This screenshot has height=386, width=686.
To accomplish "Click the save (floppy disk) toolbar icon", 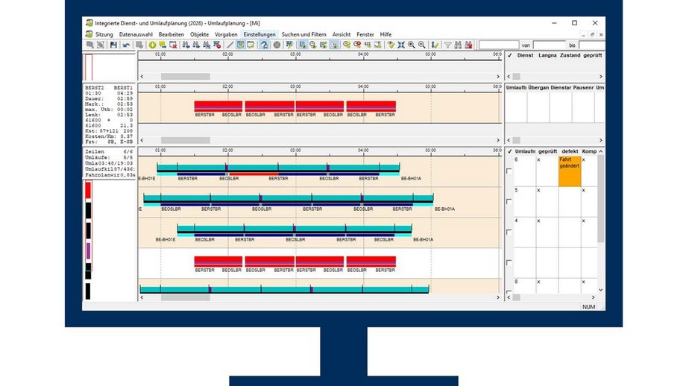I will point(113,45).
